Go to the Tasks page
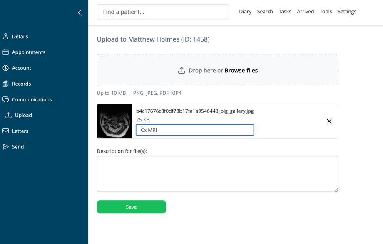Screen dimensions: 383x244 [285, 12]
